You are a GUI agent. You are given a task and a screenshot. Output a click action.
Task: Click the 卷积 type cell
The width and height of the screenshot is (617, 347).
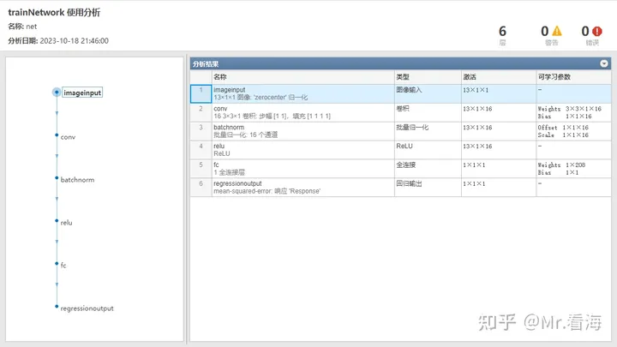[428, 112]
